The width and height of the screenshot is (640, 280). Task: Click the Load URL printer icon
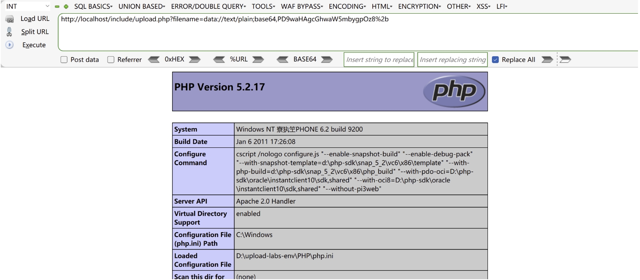[x=10, y=19]
